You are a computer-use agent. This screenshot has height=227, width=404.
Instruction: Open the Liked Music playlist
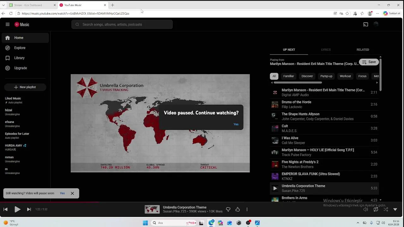tap(25, 100)
